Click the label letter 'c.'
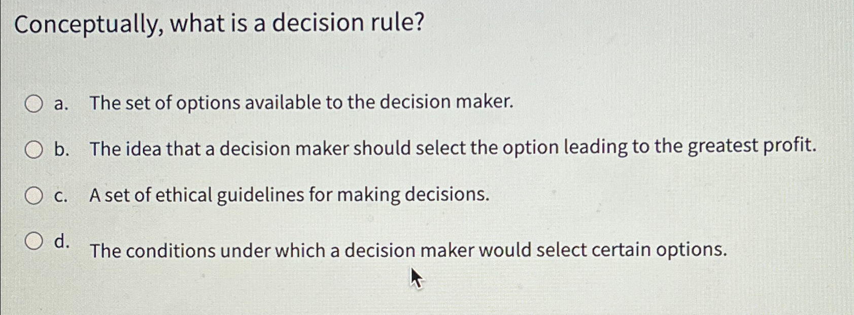This screenshot has width=854, height=315. pyautogui.click(x=60, y=195)
